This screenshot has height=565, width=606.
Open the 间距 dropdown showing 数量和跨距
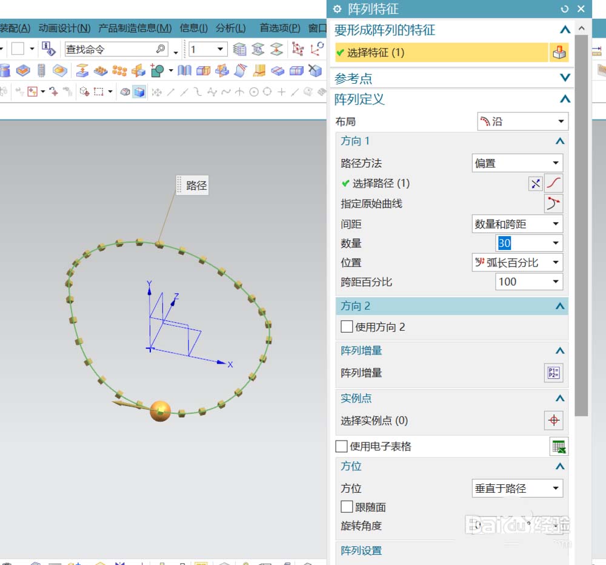pos(517,225)
